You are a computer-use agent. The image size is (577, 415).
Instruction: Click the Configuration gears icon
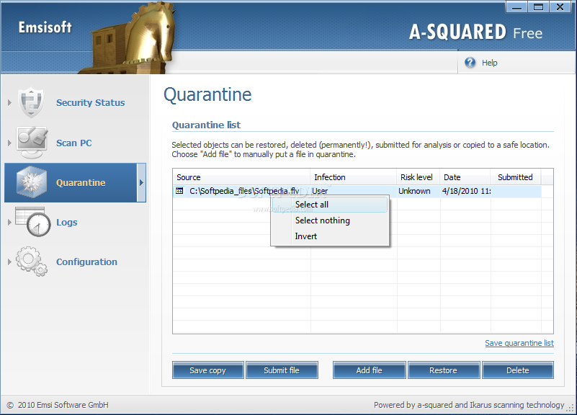coord(32,262)
